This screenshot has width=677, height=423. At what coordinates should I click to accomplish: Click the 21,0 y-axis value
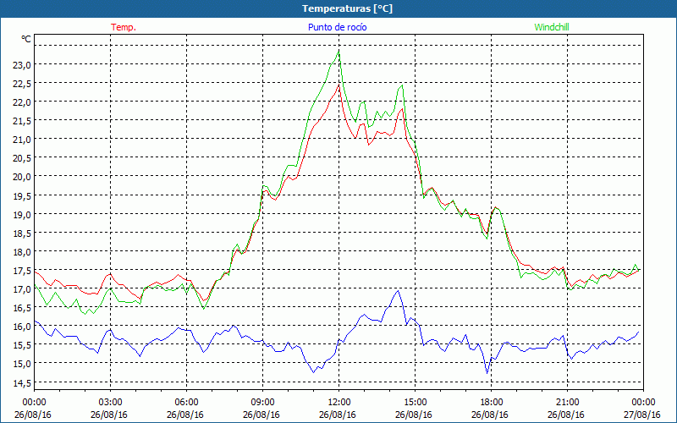click(x=22, y=140)
